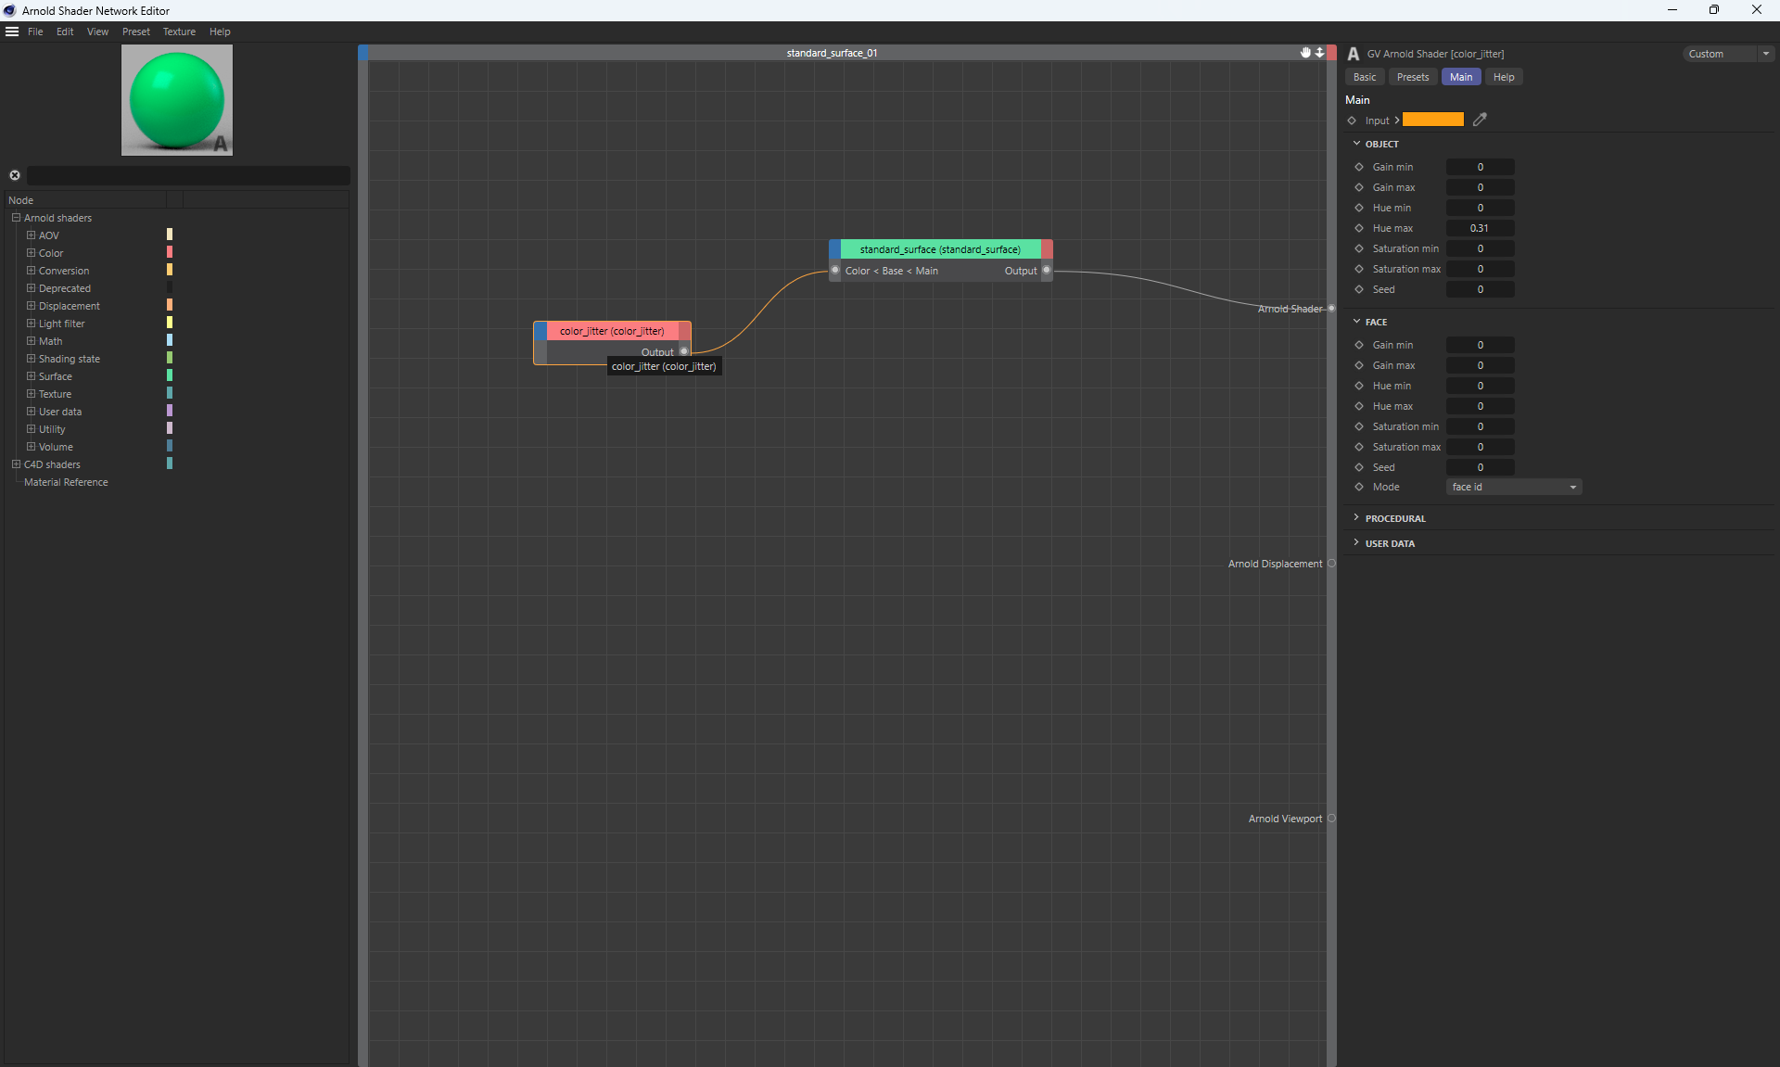Open the Mode dropdown showing face id
This screenshot has width=1780, height=1067.
(x=1513, y=487)
